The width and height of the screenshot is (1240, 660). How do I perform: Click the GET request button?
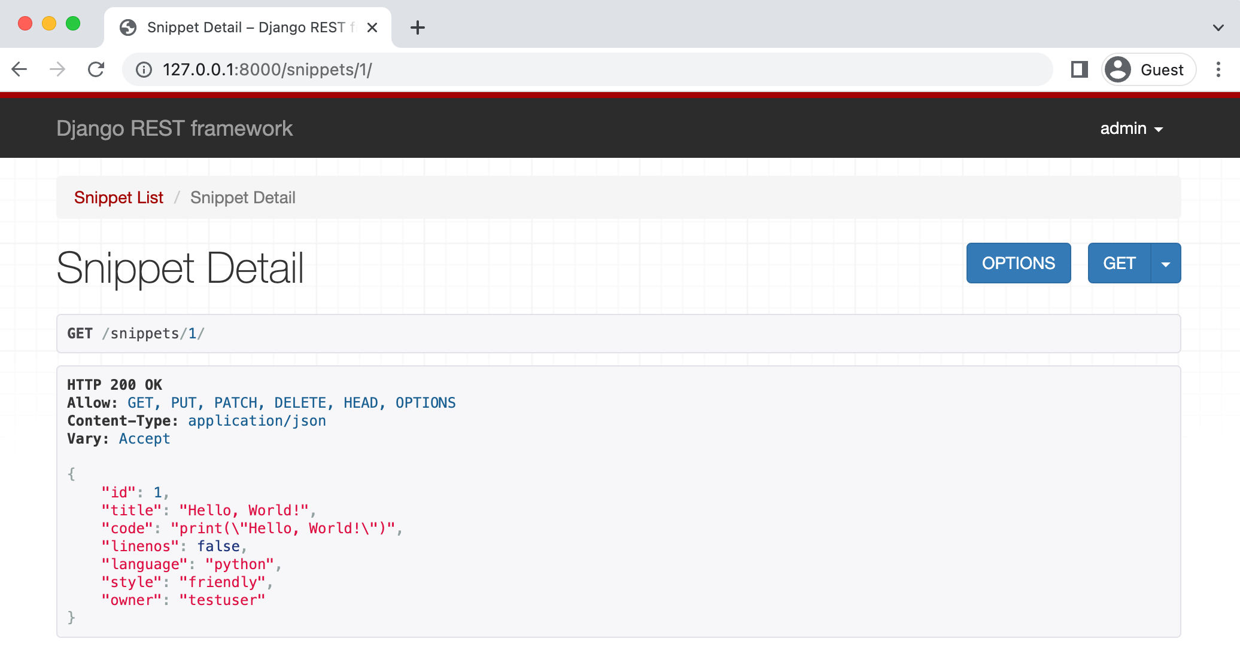(x=1119, y=263)
